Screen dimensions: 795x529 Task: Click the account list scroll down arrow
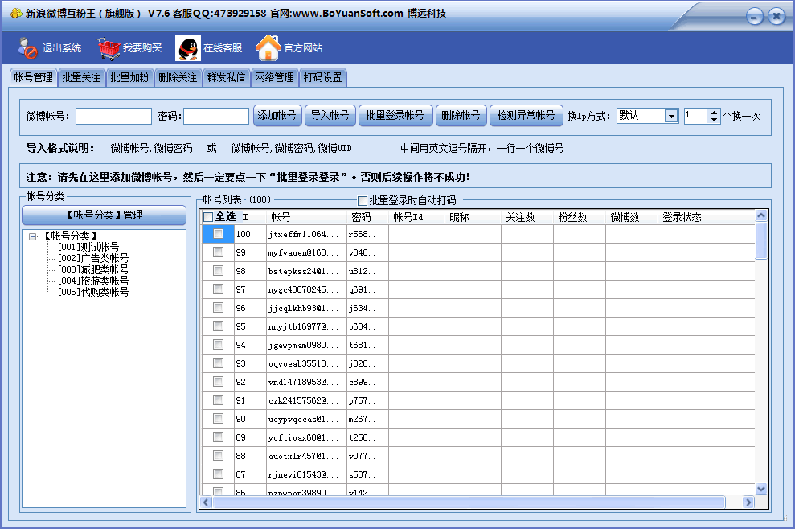click(x=761, y=489)
